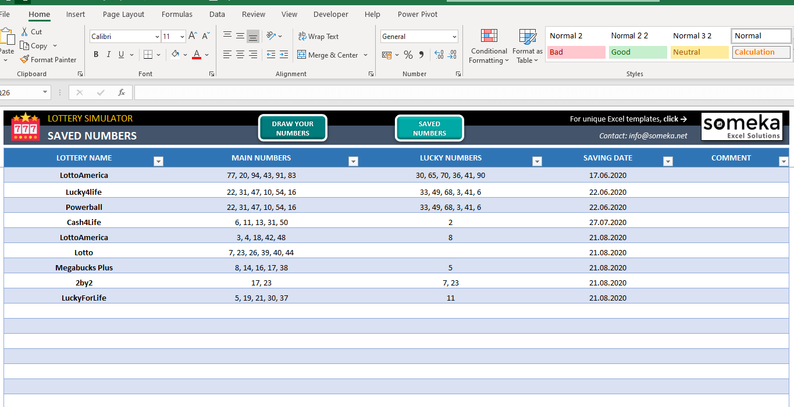Apply the Format Painter

(48, 59)
